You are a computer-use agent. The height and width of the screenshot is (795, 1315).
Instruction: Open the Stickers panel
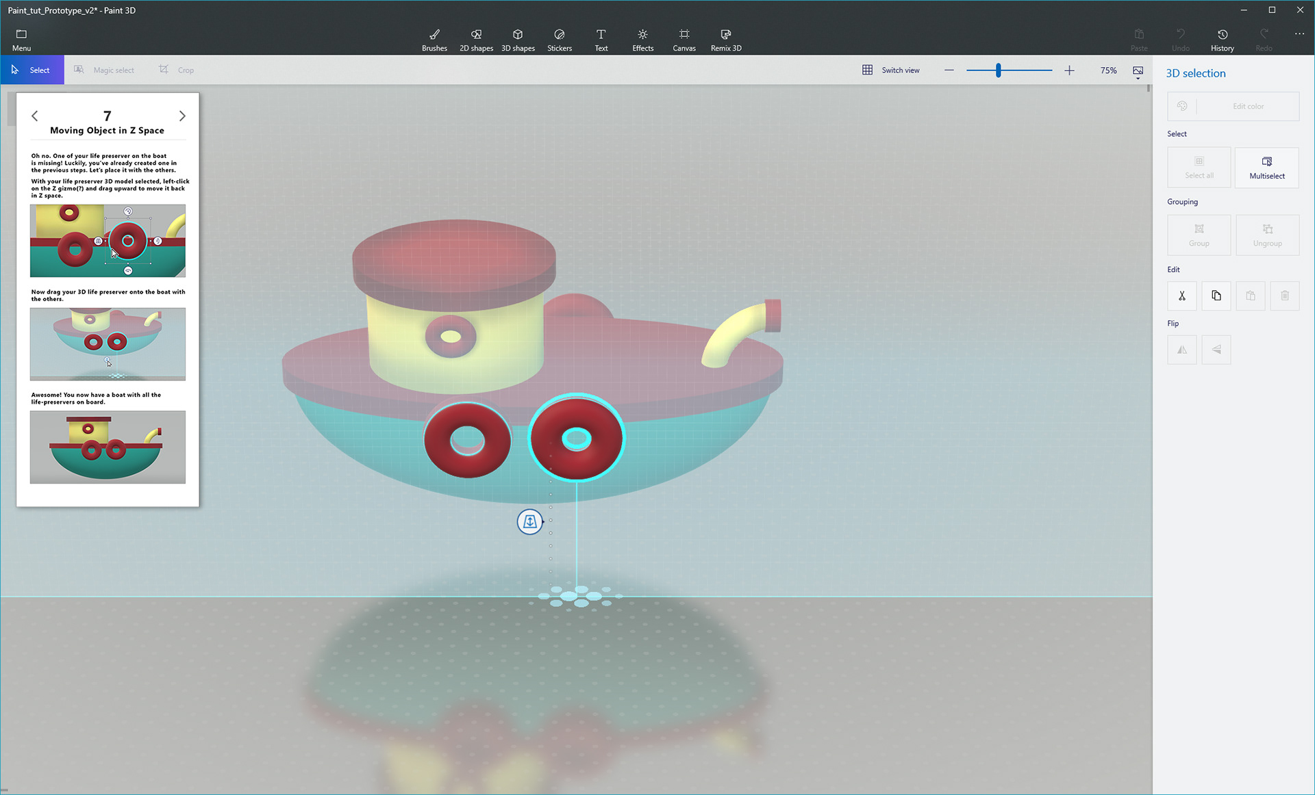click(559, 40)
